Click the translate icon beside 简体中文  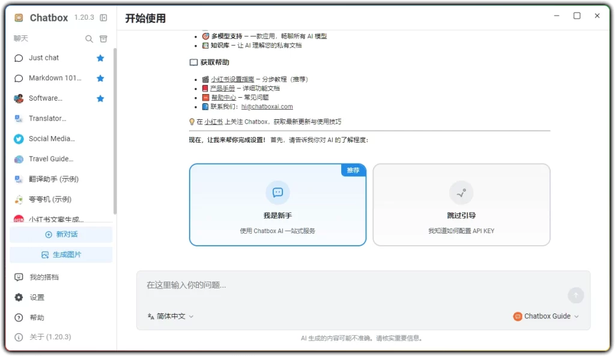(151, 316)
